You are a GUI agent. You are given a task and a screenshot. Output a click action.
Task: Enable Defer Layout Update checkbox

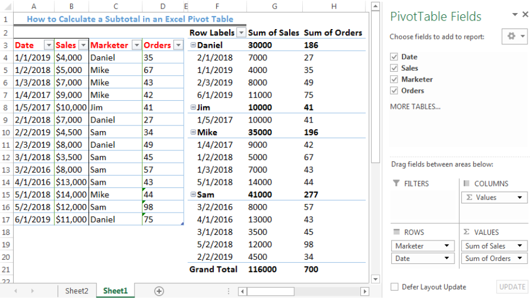394,287
